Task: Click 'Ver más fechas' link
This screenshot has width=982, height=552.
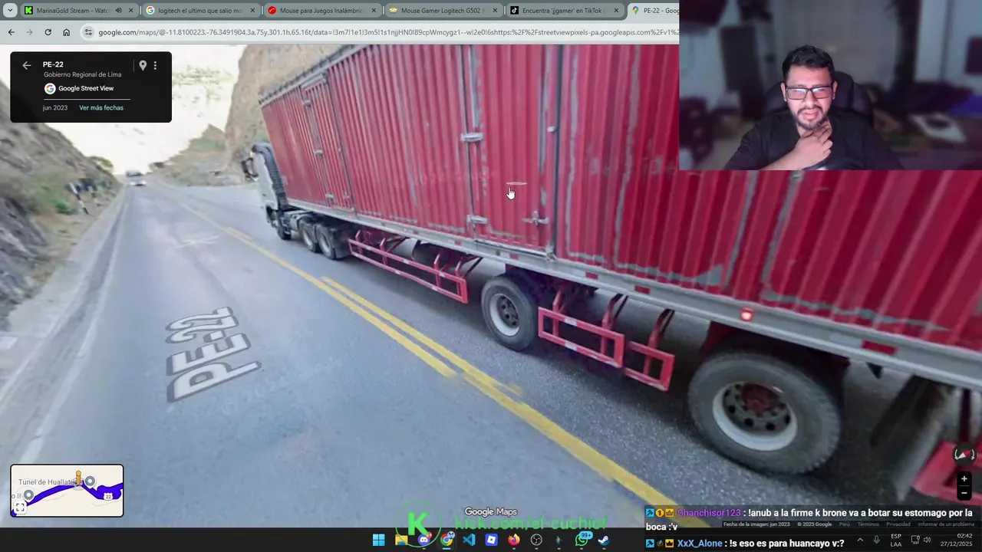Action: (x=101, y=108)
